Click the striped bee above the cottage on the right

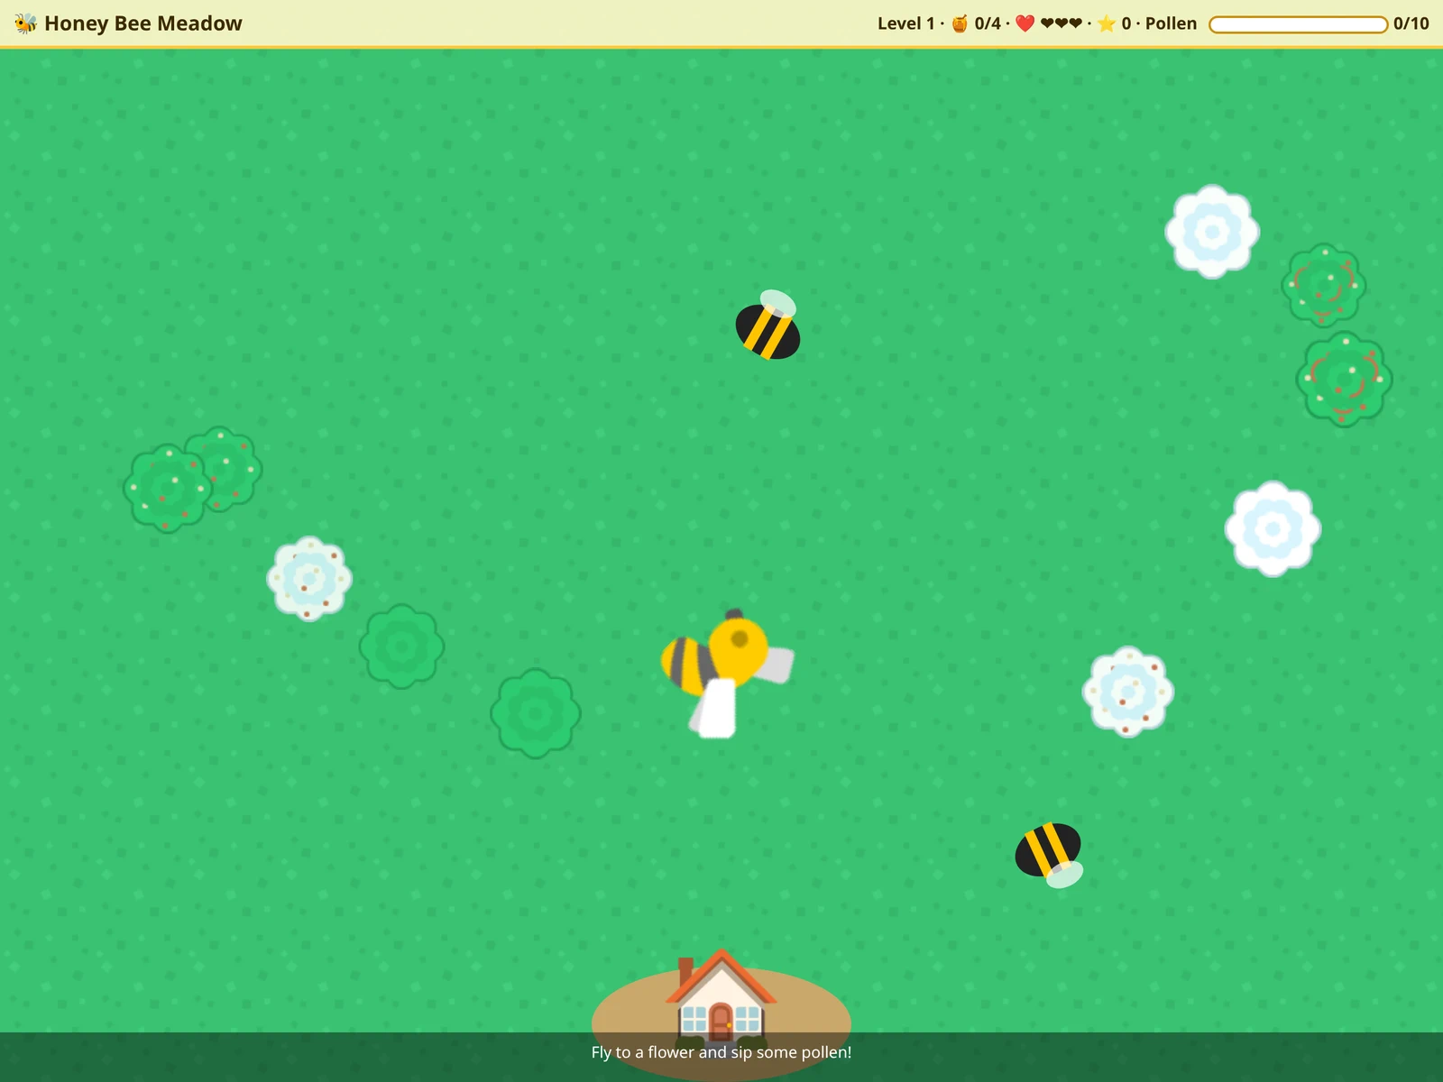[x=1049, y=854]
